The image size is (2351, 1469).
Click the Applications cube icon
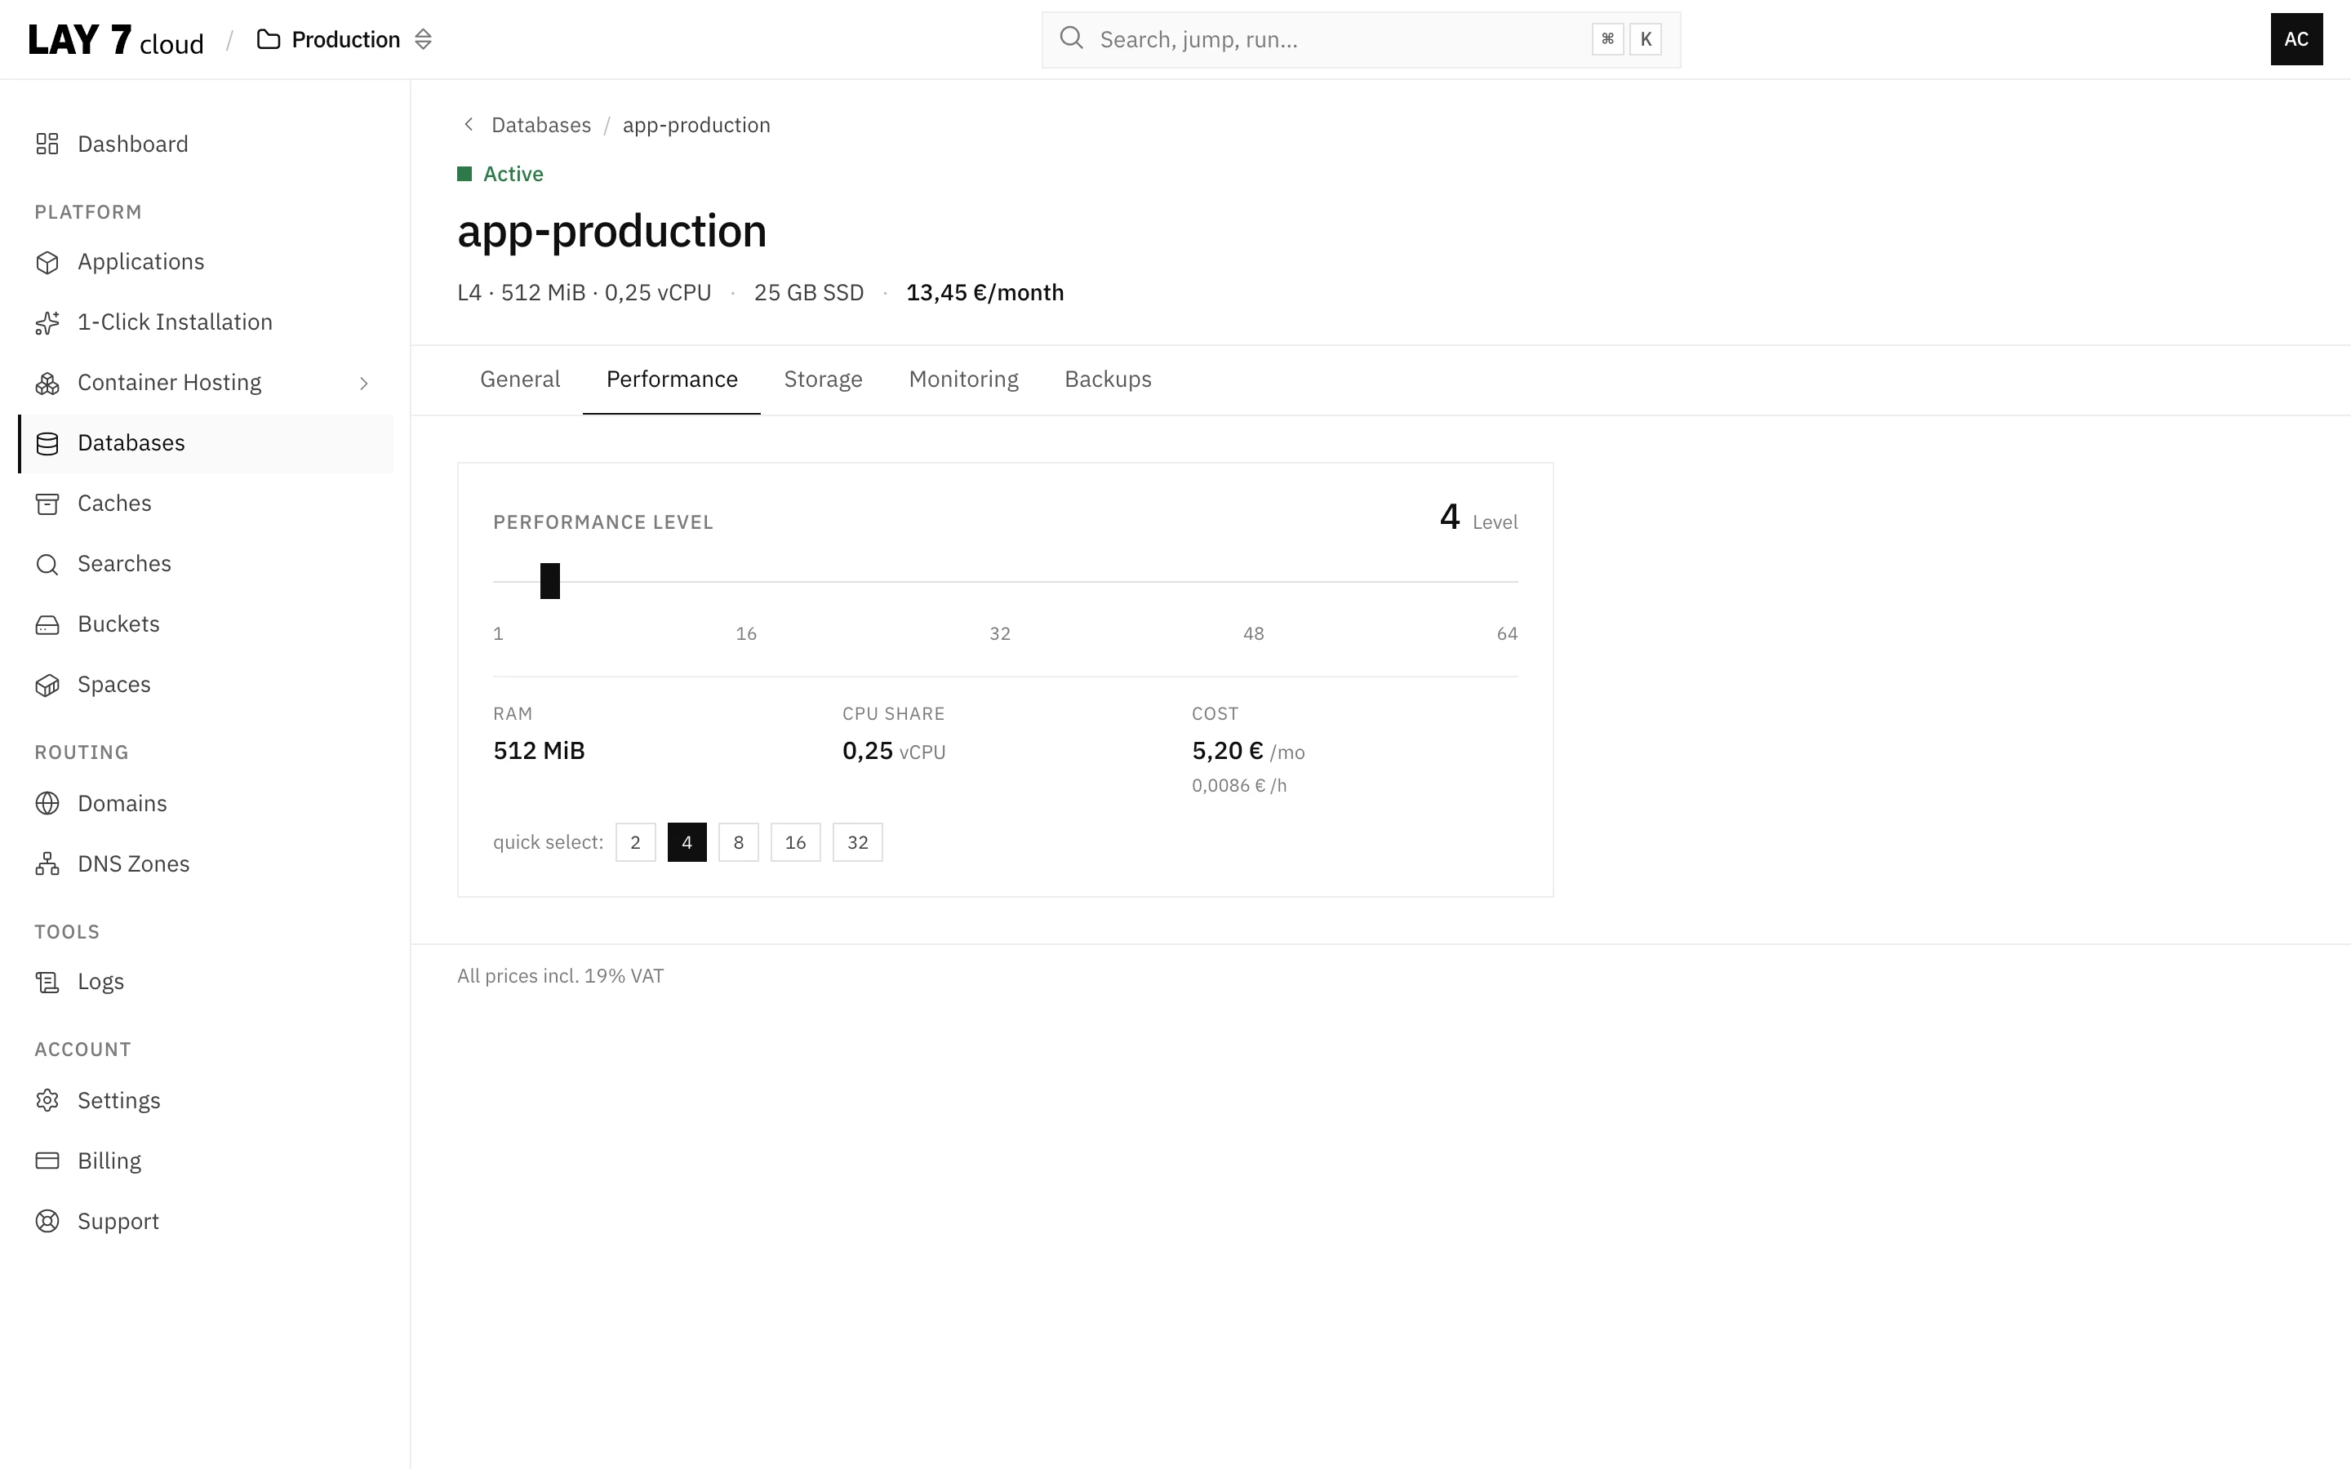coord(47,262)
